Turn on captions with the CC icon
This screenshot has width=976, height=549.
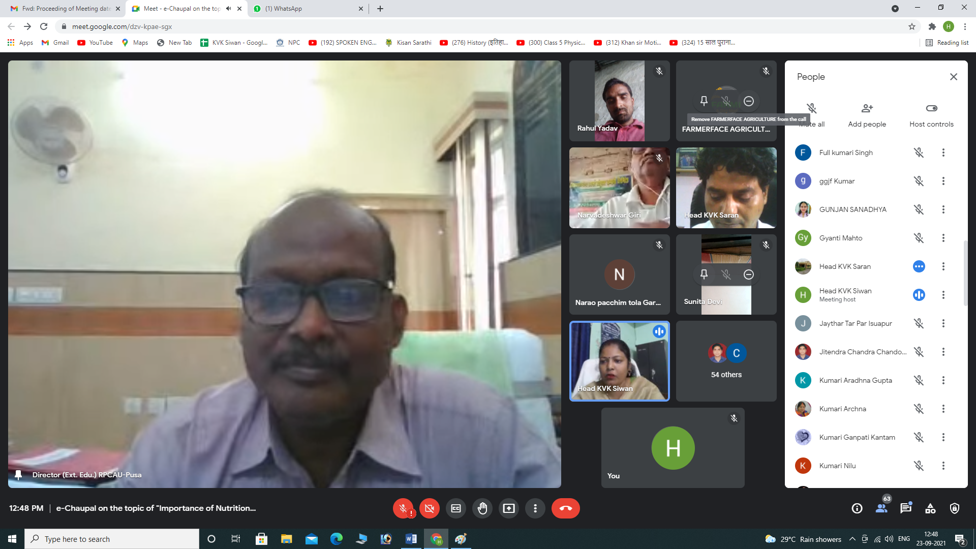point(456,508)
